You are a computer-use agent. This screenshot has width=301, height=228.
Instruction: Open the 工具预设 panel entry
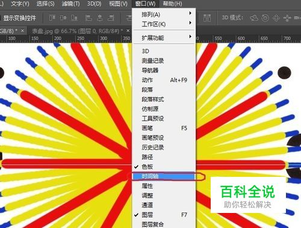pyautogui.click(x=164, y=119)
